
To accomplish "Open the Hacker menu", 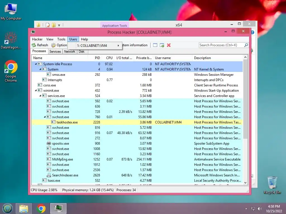I will coord(37,39).
